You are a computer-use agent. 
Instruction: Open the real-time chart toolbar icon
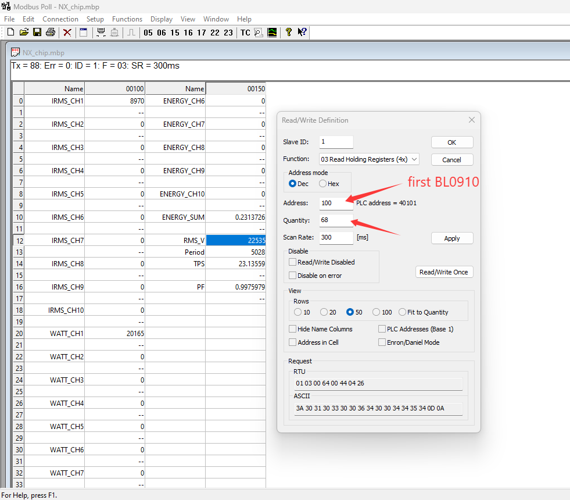[272, 33]
